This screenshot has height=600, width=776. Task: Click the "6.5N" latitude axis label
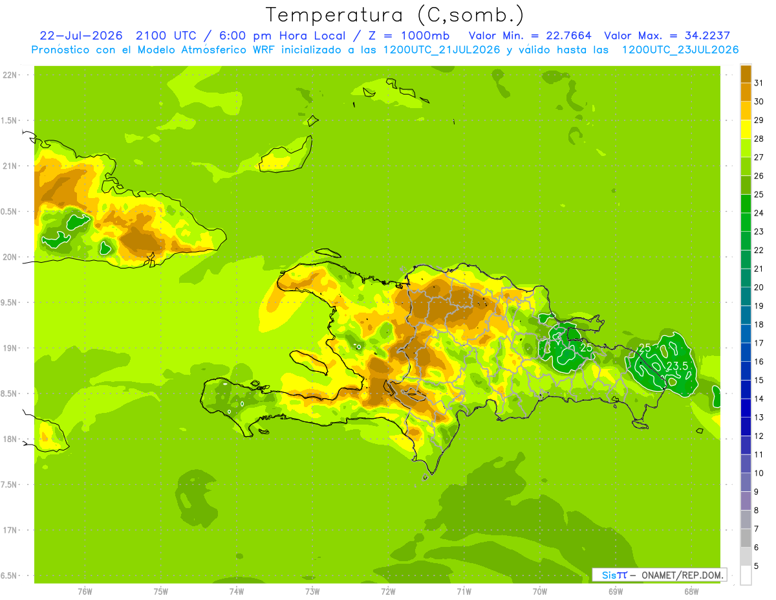[10, 575]
